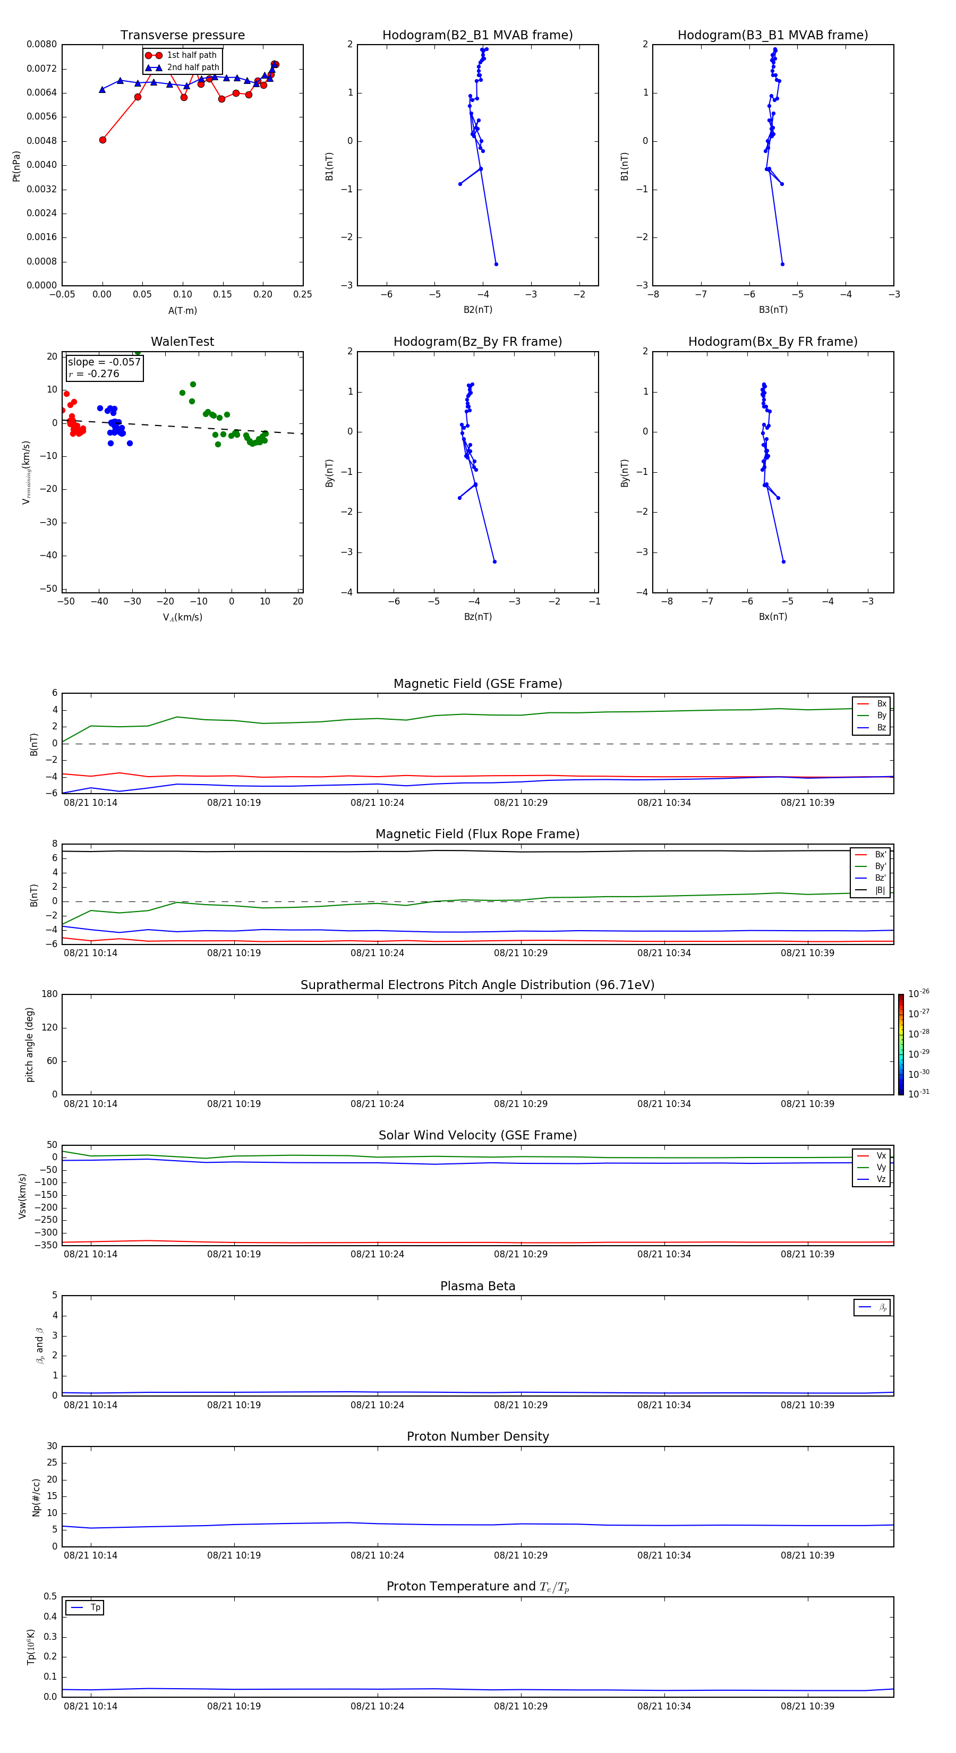Click '08/21 10:24' tick under Proton Temperature plot
956x1753 pixels.
[x=377, y=1706]
